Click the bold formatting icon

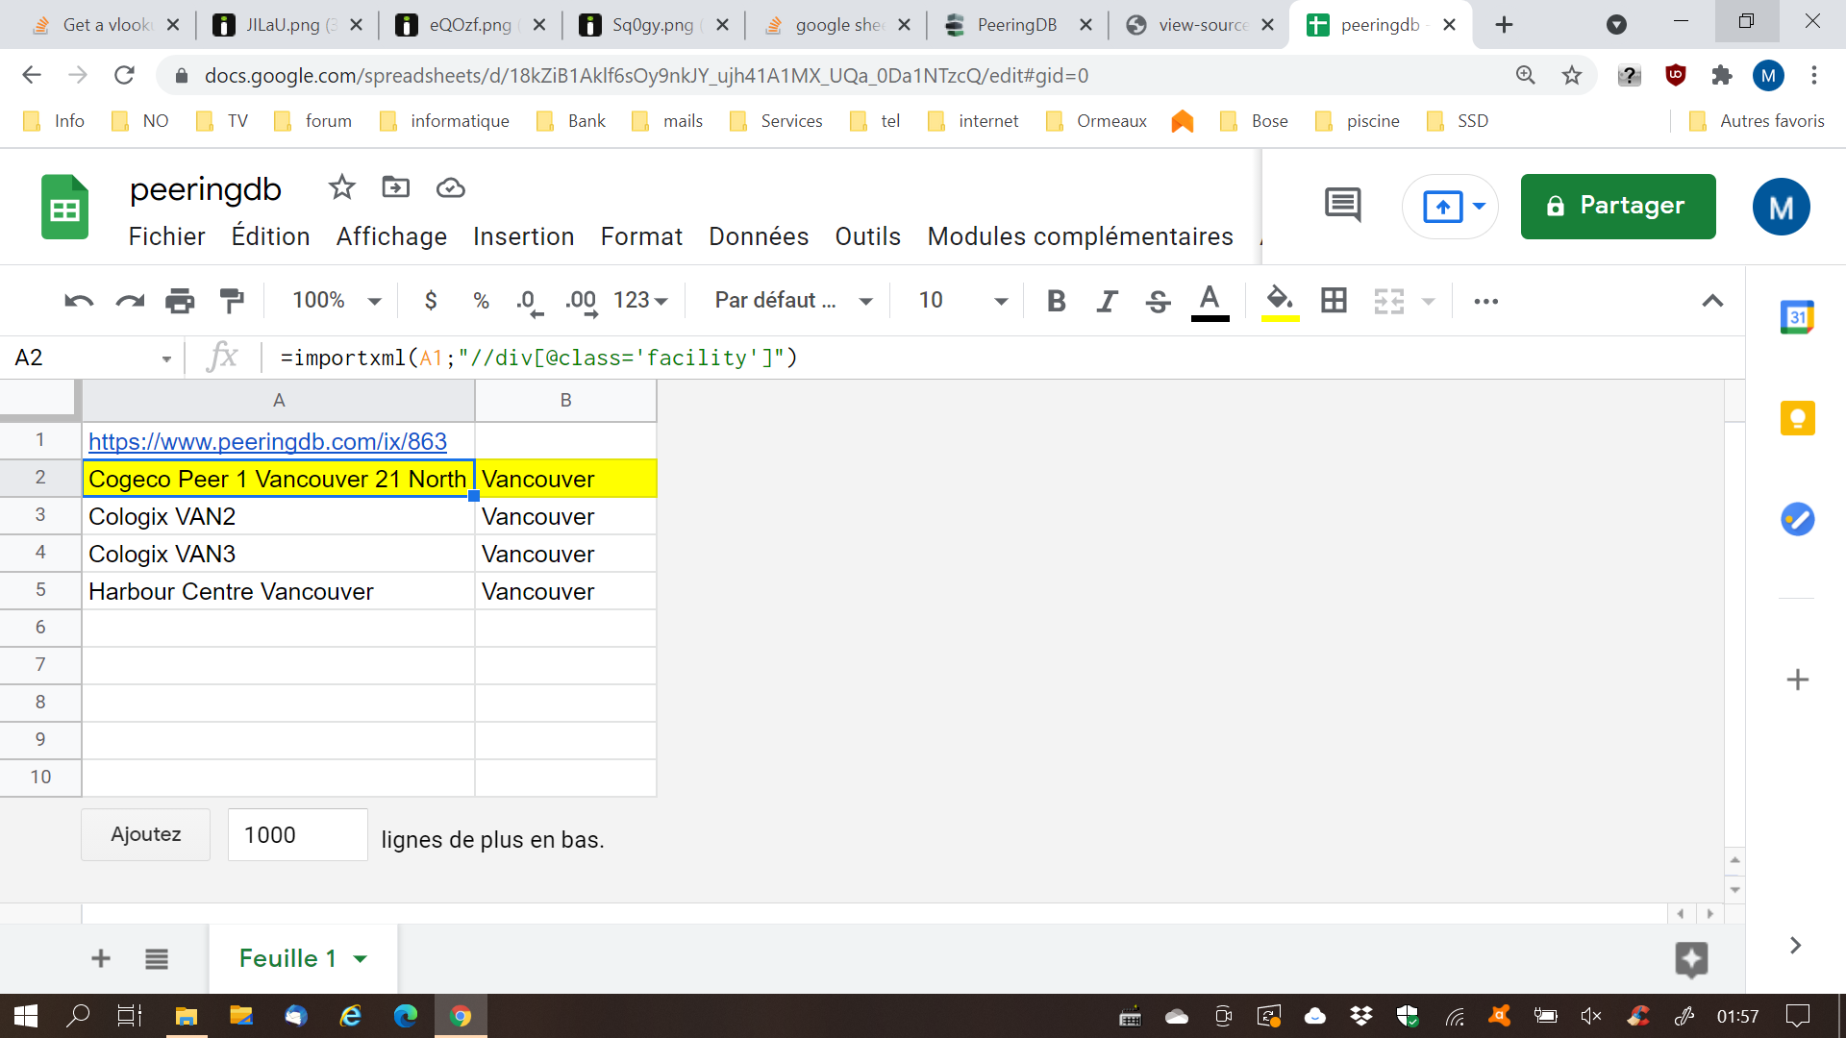[x=1055, y=301]
